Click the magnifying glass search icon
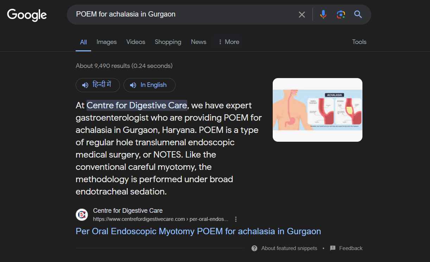 [x=358, y=14]
